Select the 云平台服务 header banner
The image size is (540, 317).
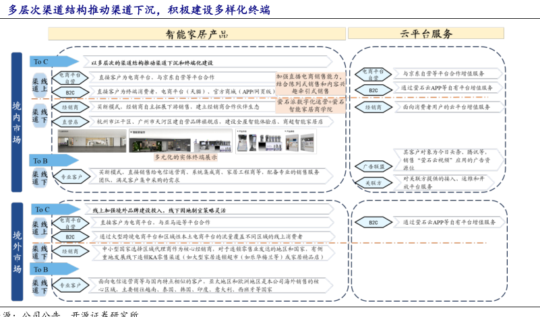[426, 34]
